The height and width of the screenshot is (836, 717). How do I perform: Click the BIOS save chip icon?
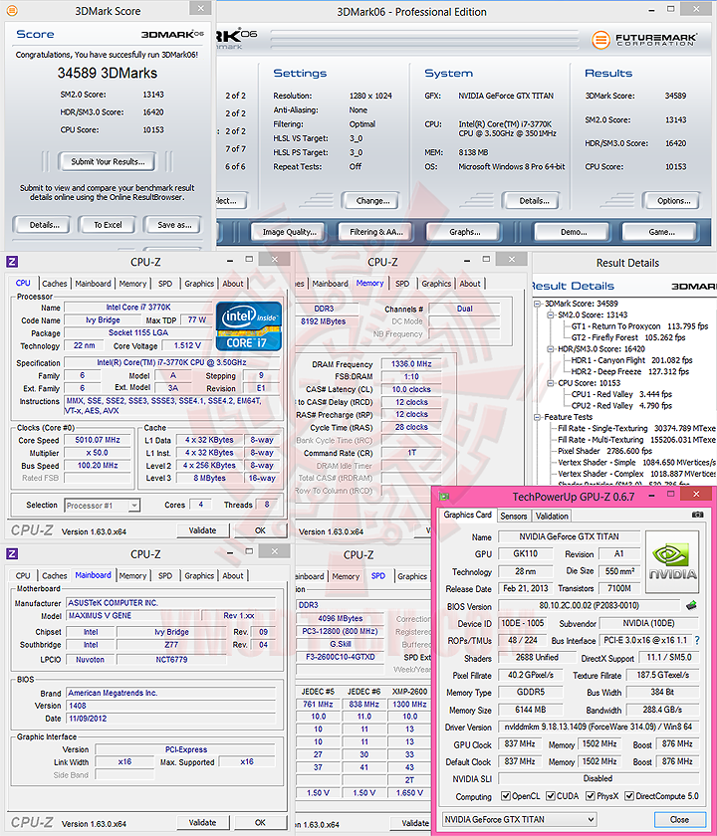point(691,605)
